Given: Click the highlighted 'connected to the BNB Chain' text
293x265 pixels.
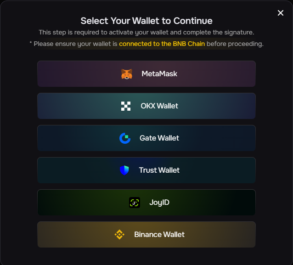Looking at the screenshot, I should [162, 44].
